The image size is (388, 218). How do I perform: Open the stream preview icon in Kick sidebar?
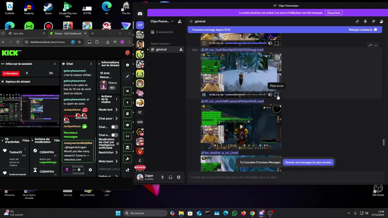coord(127,91)
